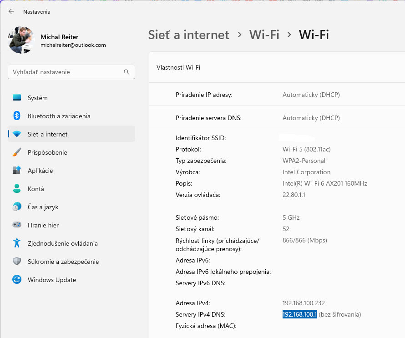Click the Windows Update sync icon
405x338 pixels.
pyautogui.click(x=17, y=280)
